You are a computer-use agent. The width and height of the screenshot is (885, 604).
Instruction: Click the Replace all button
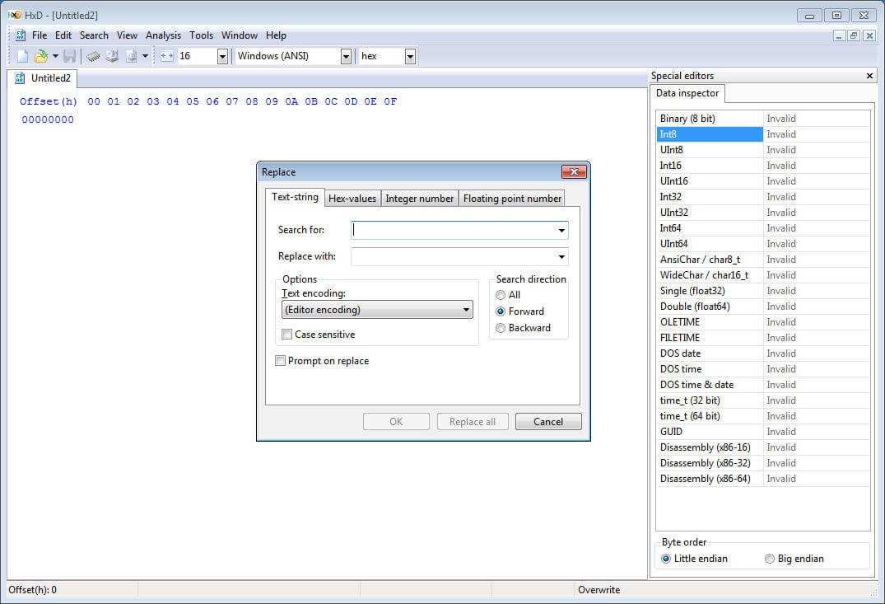(472, 421)
